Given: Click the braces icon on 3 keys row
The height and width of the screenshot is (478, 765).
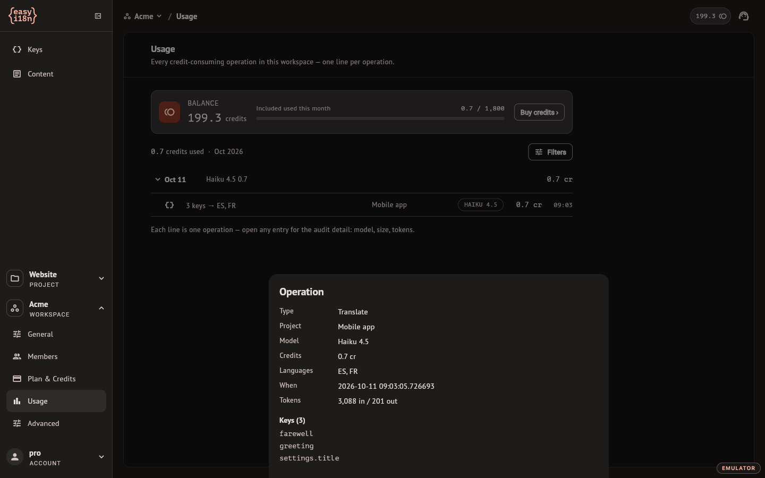Looking at the screenshot, I should 169,205.
